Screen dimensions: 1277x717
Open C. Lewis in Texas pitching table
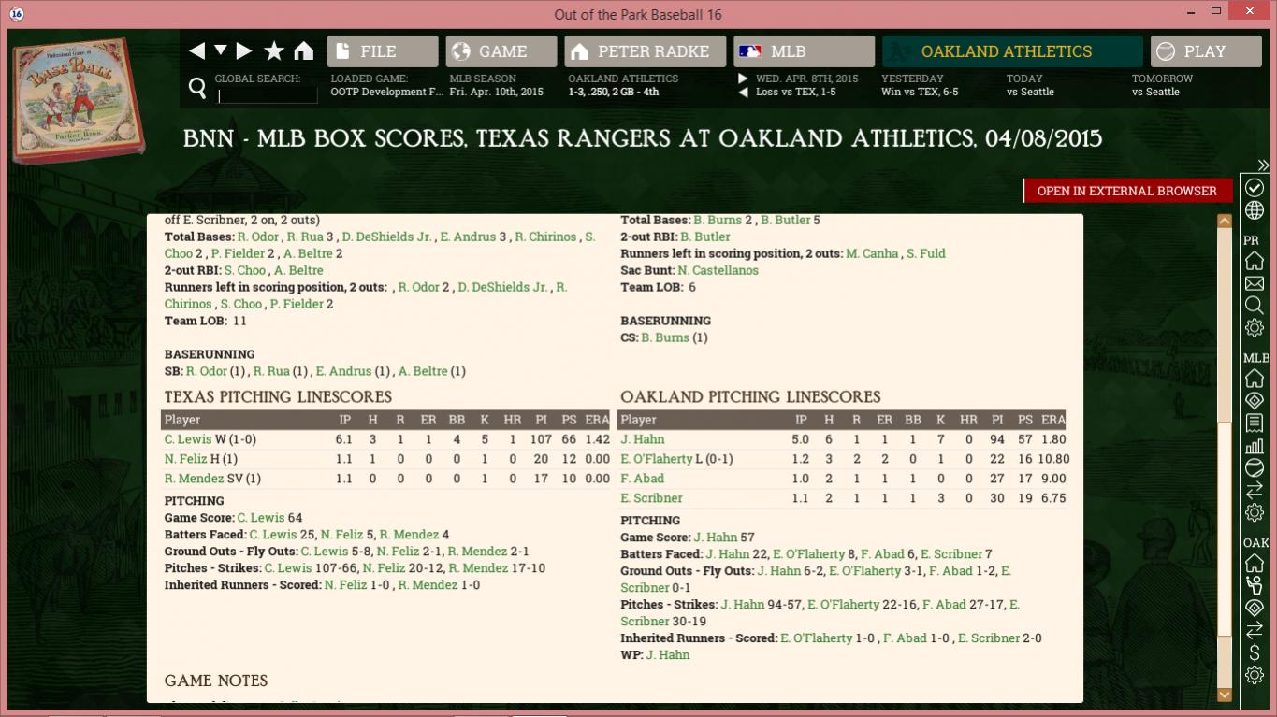(188, 439)
